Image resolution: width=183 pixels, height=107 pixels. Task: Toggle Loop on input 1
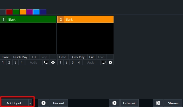44,57
